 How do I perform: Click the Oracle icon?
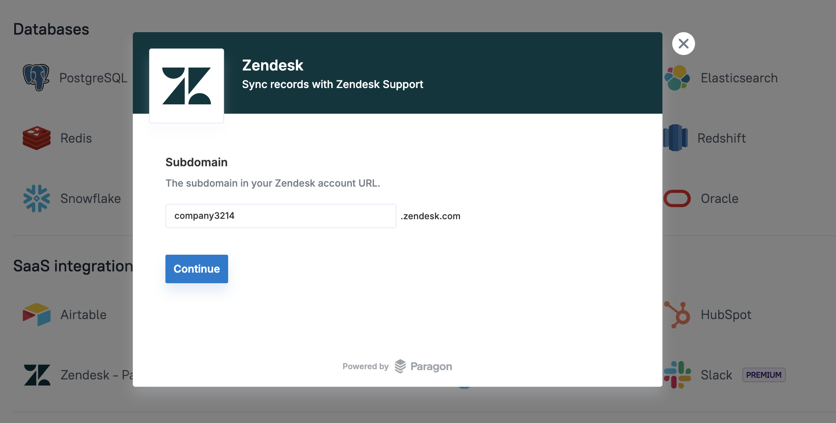coord(677,198)
